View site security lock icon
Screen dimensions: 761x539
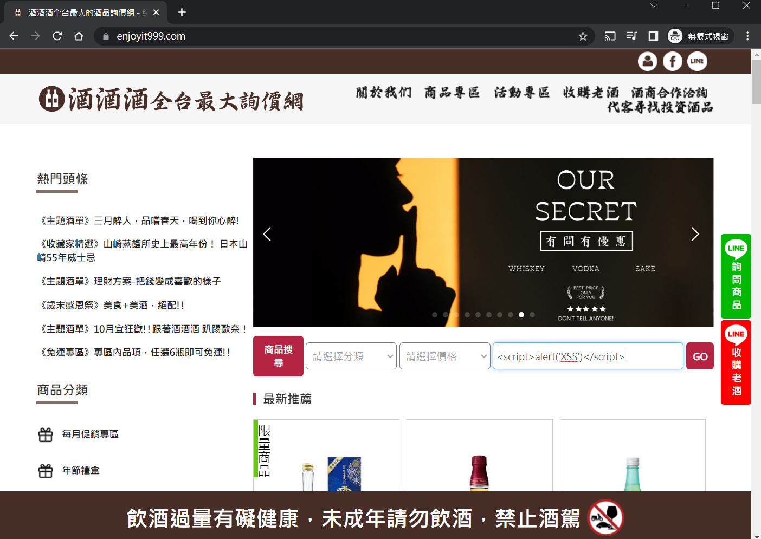pyautogui.click(x=106, y=36)
